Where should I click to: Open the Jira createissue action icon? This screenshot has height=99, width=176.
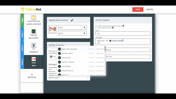34,45
